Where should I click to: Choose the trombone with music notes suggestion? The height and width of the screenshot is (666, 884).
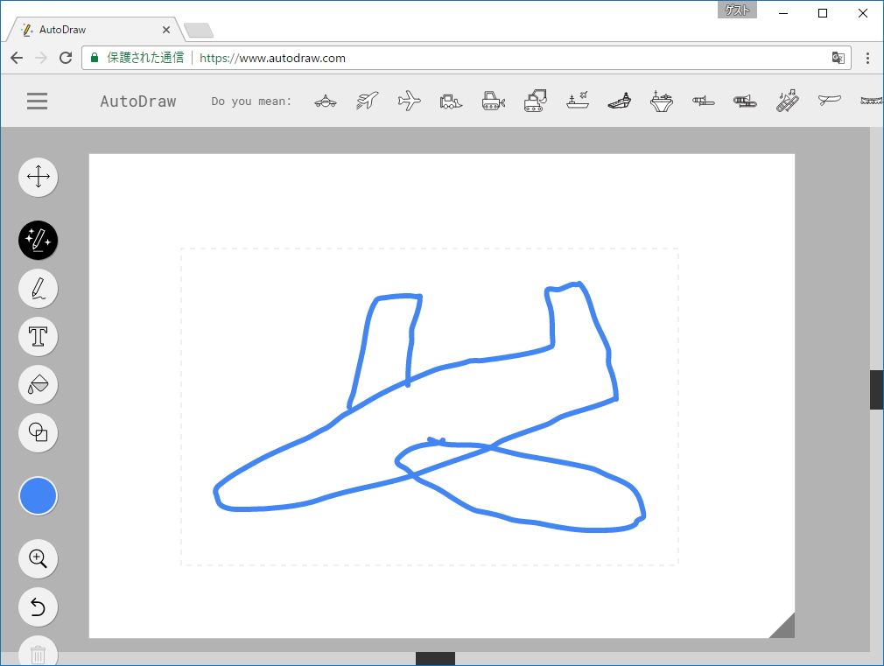787,101
